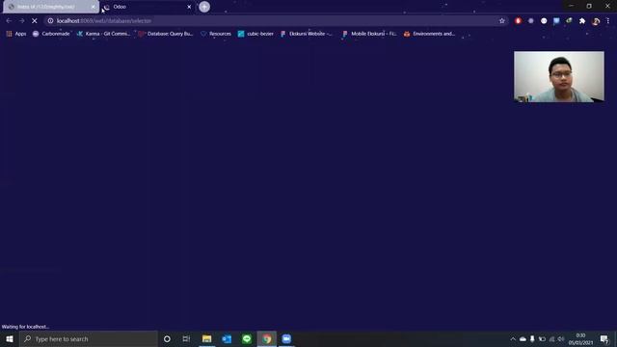Screen dimensions: 617x347
Task: Open LINE app from taskbar
Action: (247, 338)
